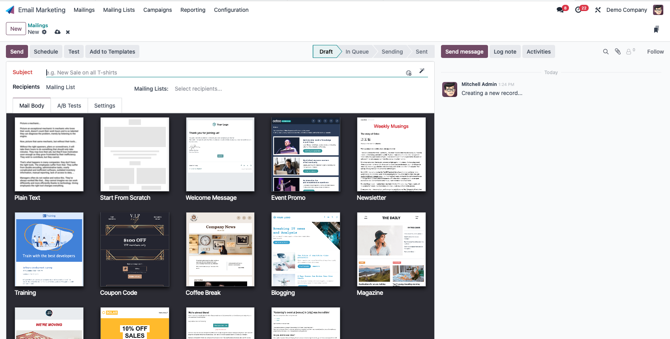Click Mitchell Admin's avatar in the chatter
670x339 pixels.
click(450, 89)
